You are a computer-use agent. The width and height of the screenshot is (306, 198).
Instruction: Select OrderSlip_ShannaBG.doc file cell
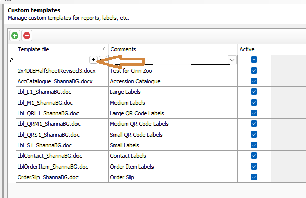(x=62, y=177)
